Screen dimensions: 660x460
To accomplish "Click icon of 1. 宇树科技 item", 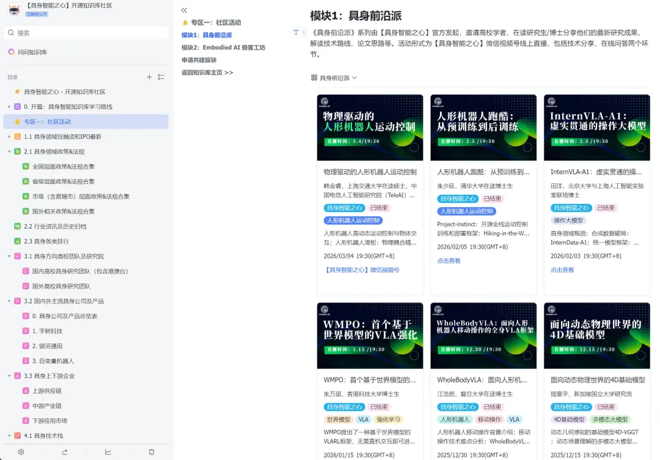I will point(26,330).
